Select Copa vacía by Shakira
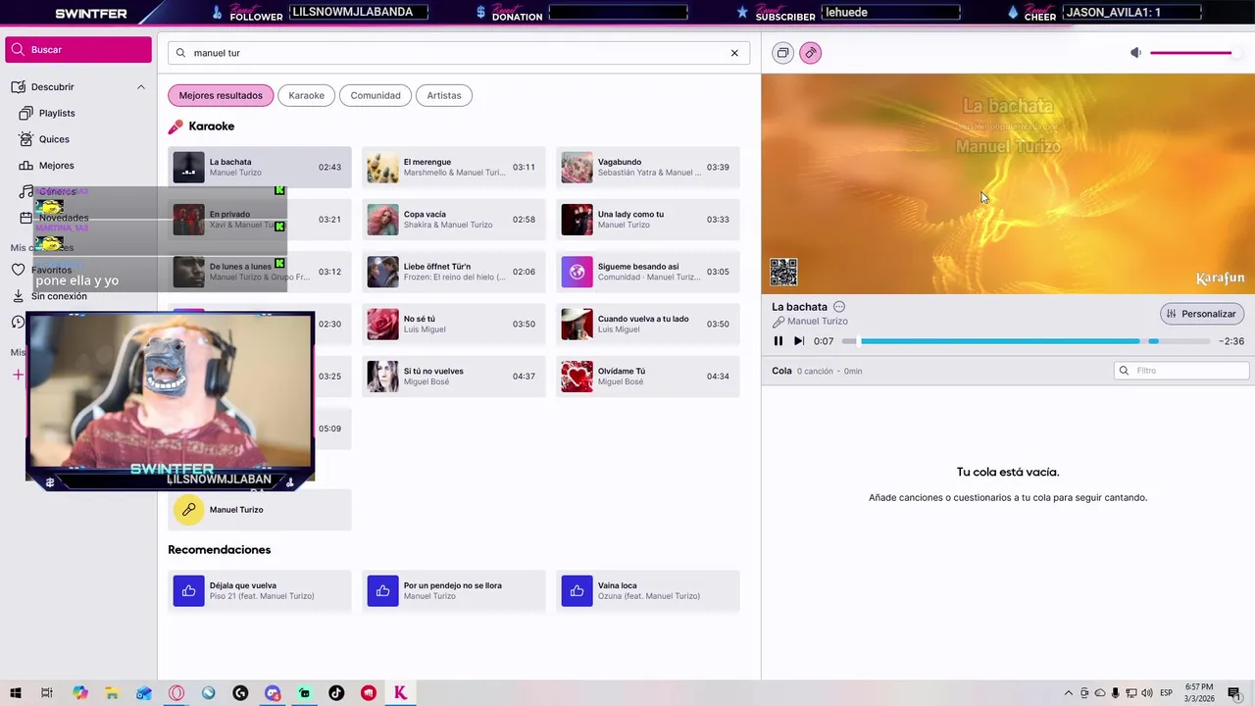 tap(454, 220)
